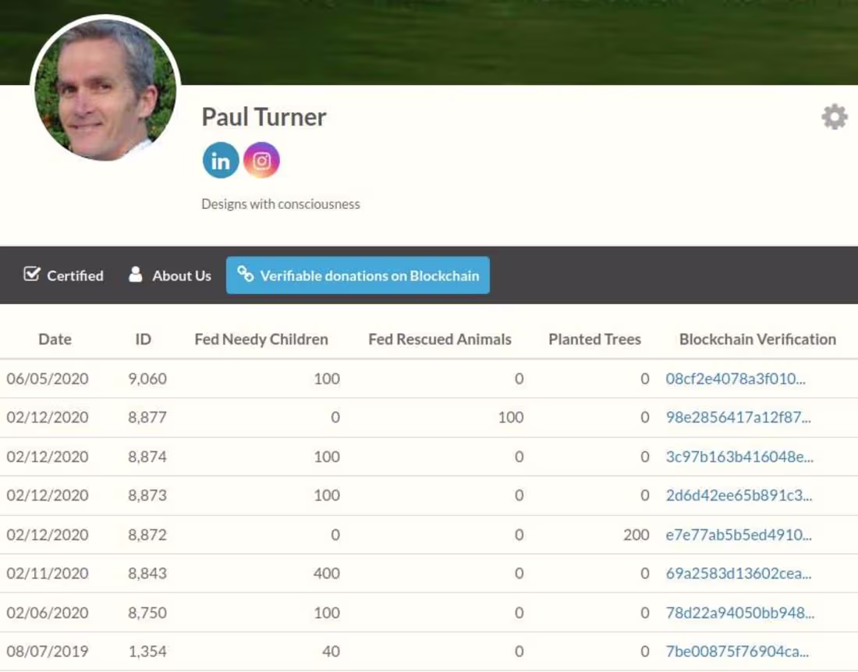Click the Fed Needy Children column header
This screenshot has height=672, width=858.
click(x=261, y=339)
